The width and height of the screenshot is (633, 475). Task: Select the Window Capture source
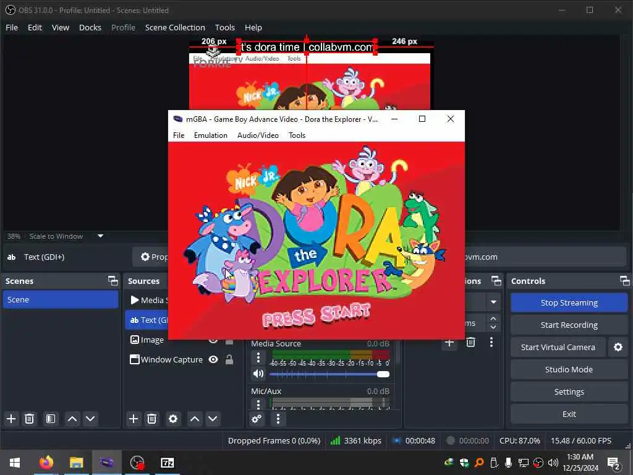(x=166, y=359)
